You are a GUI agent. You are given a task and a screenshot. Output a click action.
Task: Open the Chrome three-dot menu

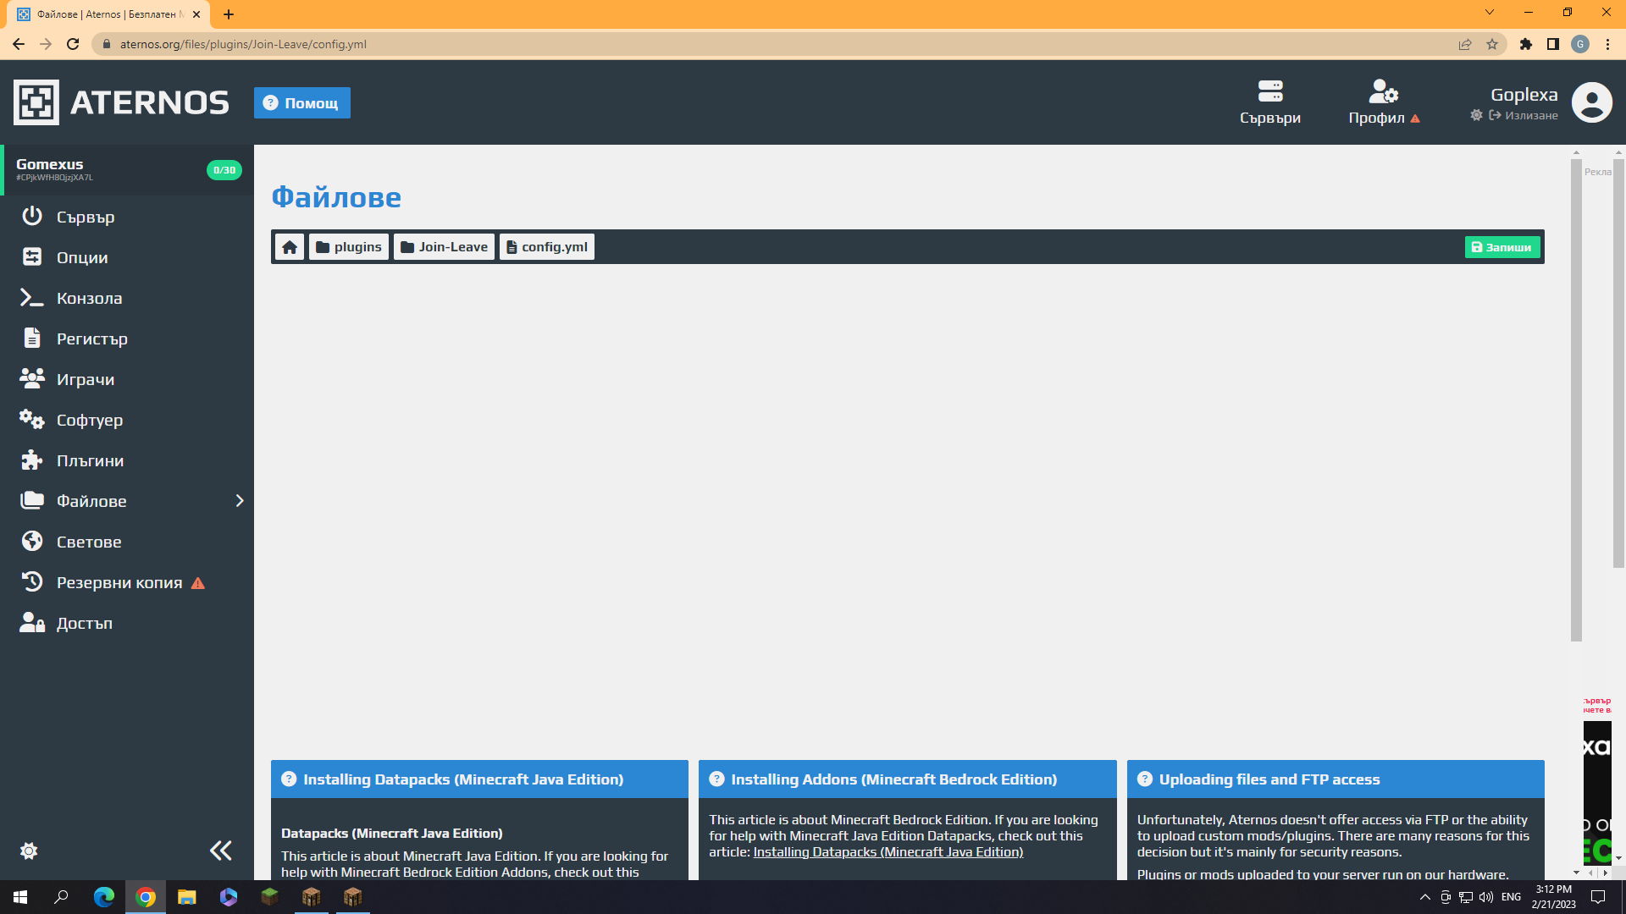coord(1607,44)
